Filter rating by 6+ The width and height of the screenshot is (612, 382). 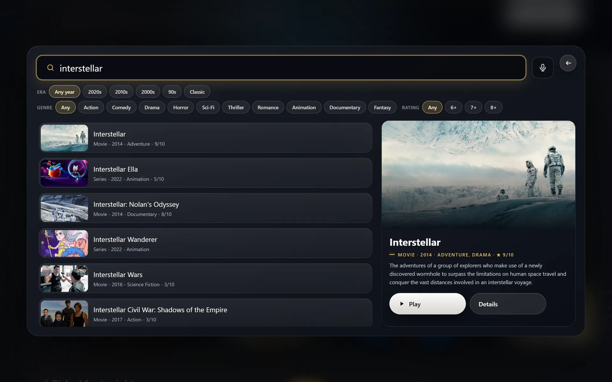(454, 107)
